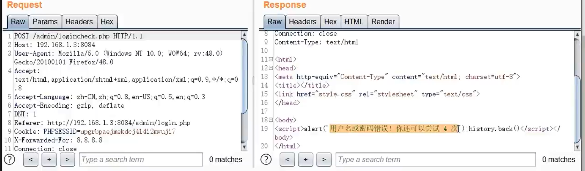585x171 pixels.
Task: Click the Request panel heading
Action: coord(24,5)
